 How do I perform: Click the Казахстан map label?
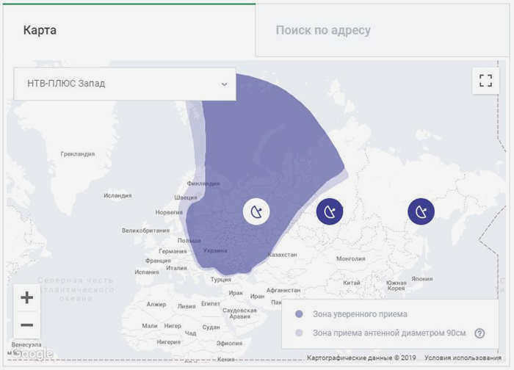[x=283, y=255]
